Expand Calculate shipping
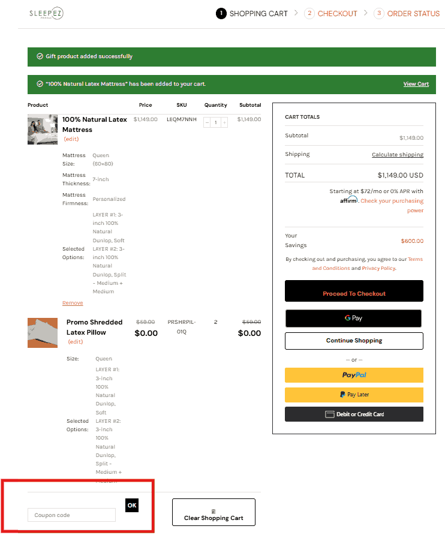This screenshot has width=445, height=538. coord(397,155)
